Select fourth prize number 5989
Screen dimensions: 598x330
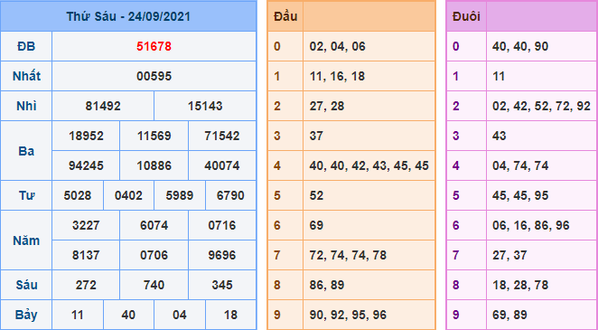tap(180, 195)
